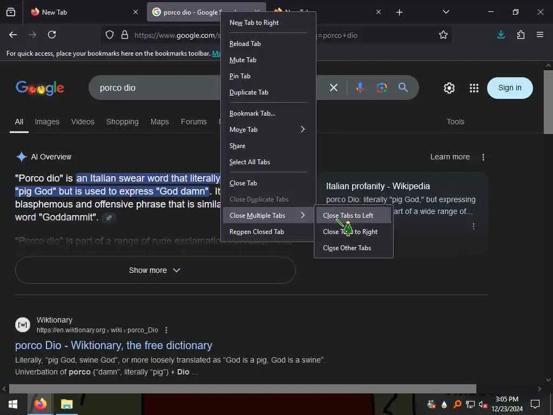553x415 pixels.
Task: Click Duplicate Tab entry
Action: (x=268, y=92)
